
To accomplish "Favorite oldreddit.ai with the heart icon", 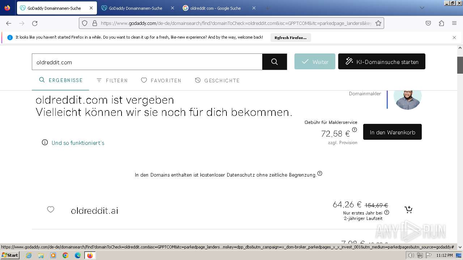I will click(51, 209).
